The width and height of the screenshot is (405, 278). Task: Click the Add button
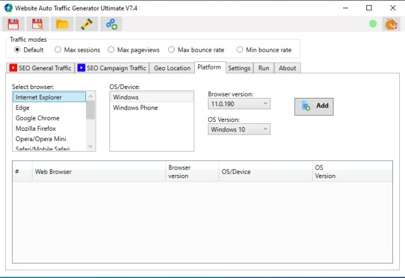[314, 107]
